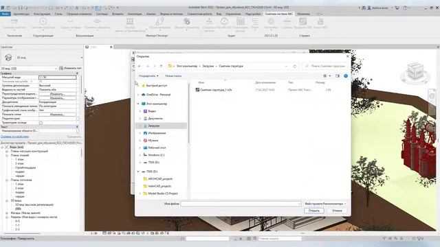Open Revit help question-mark icon
This screenshot has height=247, width=440.
click(405, 8)
